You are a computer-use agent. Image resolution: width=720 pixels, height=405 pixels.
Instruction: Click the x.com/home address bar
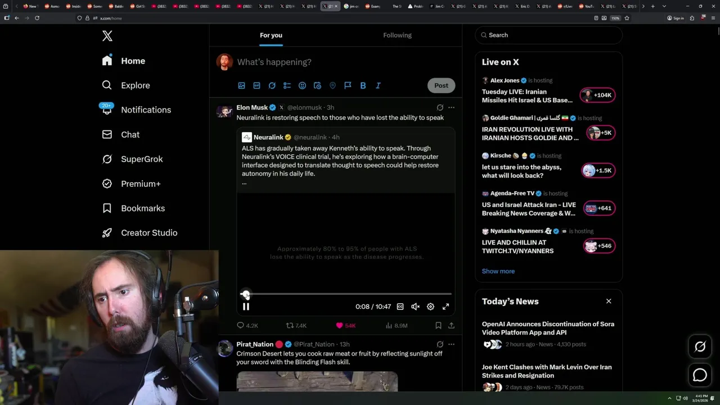[337, 18]
